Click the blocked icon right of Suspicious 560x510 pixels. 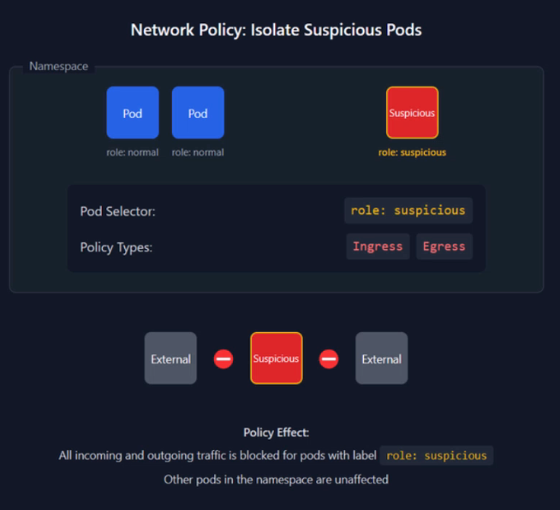click(329, 359)
